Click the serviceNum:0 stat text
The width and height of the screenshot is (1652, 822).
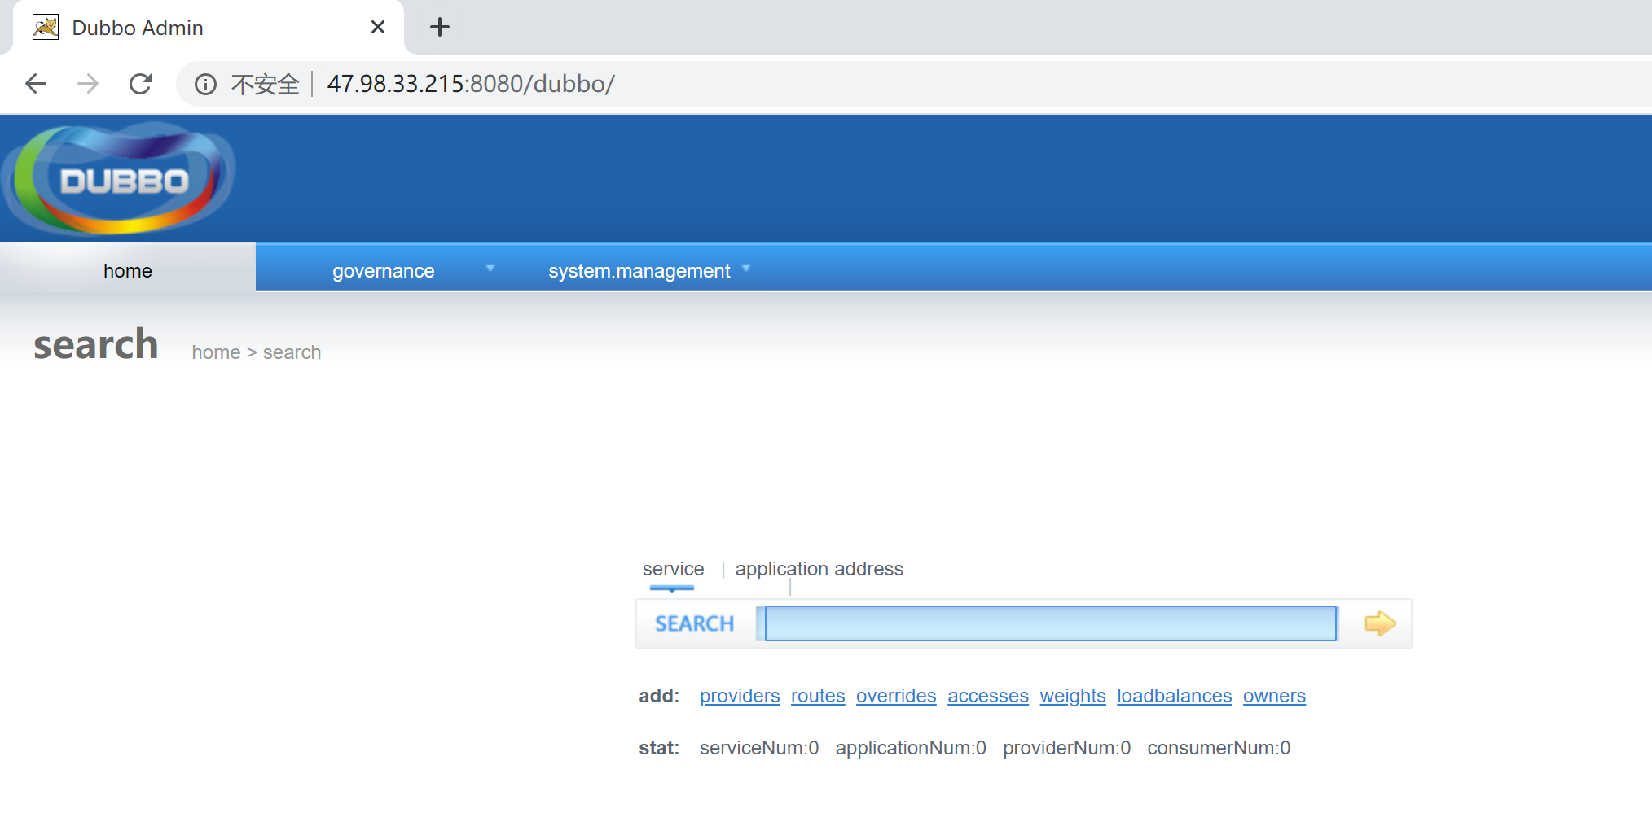click(x=759, y=748)
